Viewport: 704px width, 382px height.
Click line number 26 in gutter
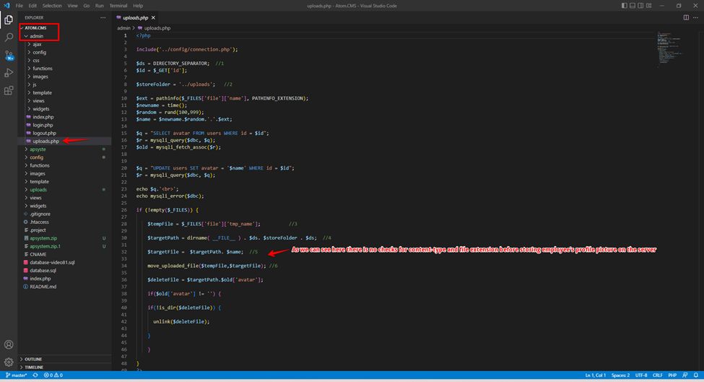(124, 210)
